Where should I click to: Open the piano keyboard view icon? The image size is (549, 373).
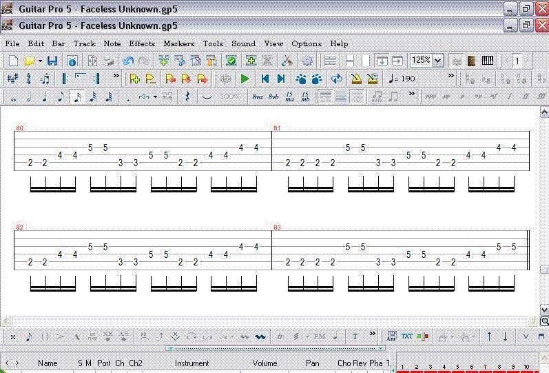488,61
